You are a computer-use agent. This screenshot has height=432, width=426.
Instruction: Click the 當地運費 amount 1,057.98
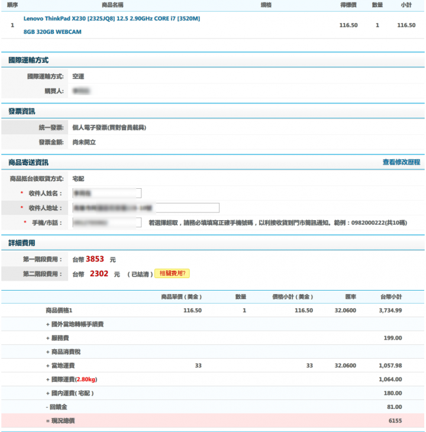[390, 366]
